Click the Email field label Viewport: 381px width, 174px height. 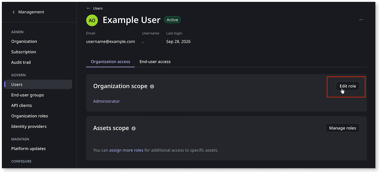click(x=91, y=33)
